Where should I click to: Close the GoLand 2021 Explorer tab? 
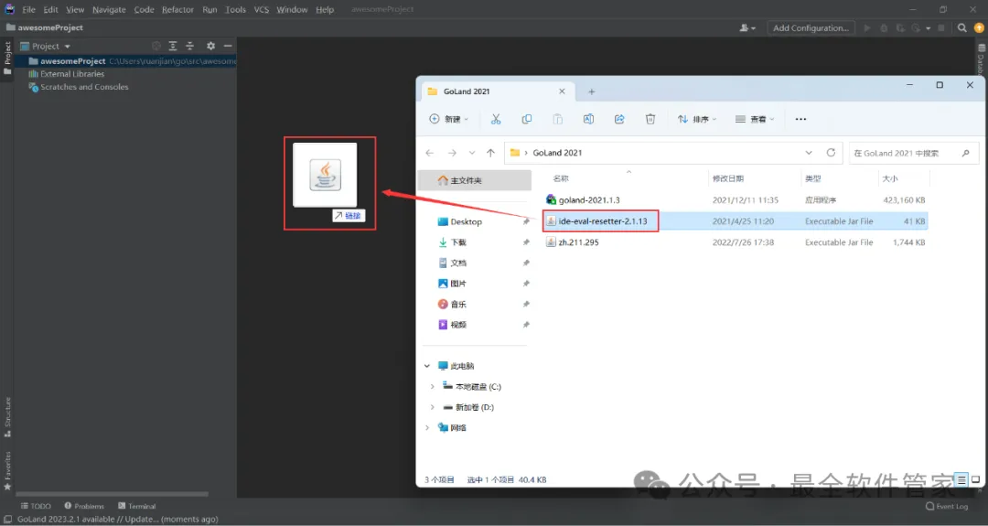coord(562,91)
